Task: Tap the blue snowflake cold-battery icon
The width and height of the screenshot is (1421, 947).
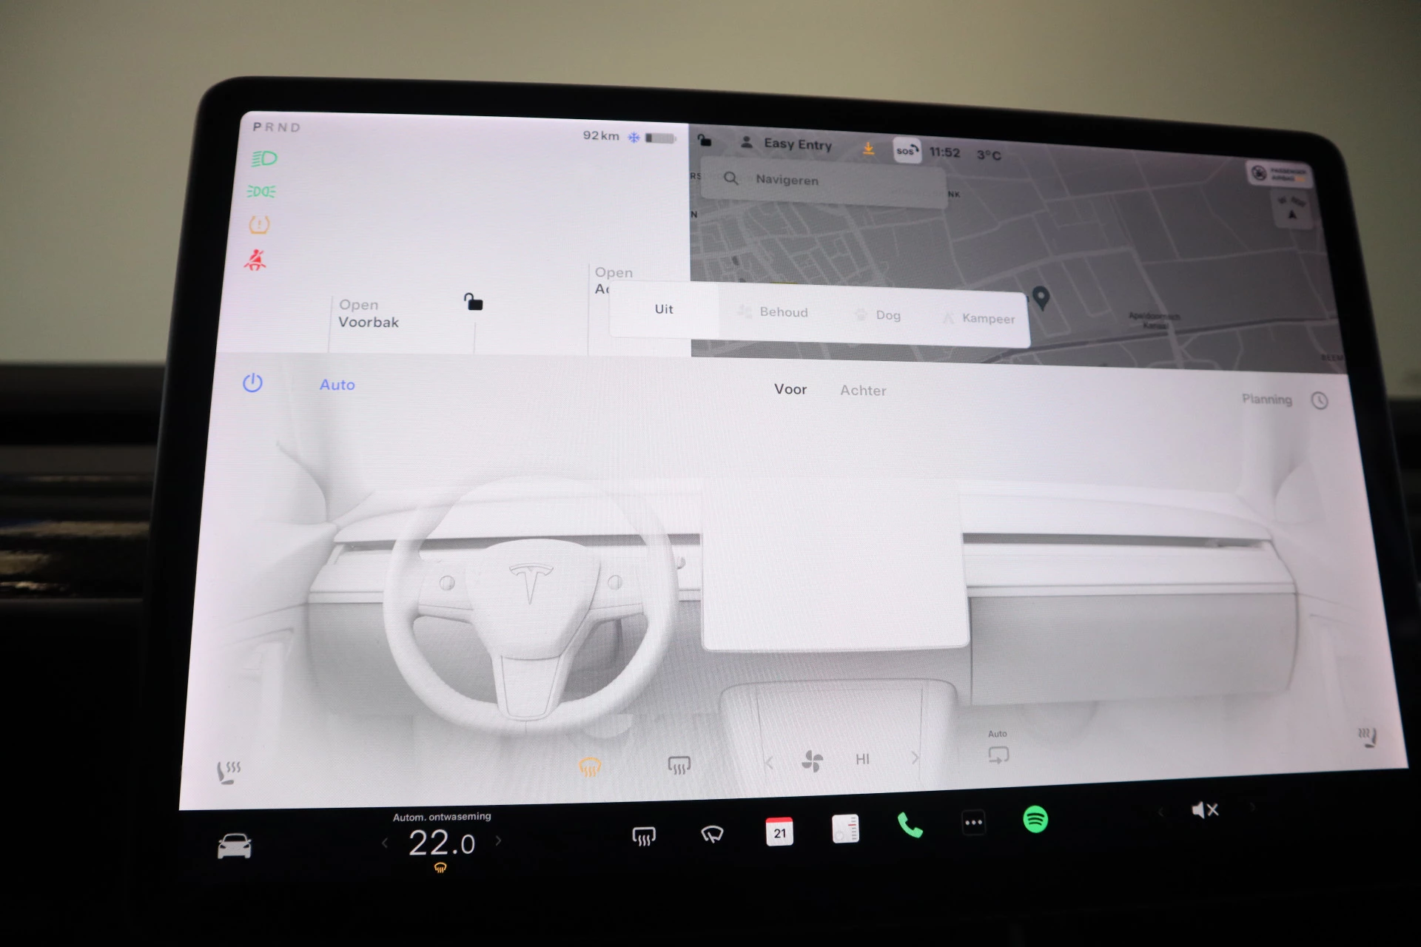Action: pyautogui.click(x=634, y=137)
